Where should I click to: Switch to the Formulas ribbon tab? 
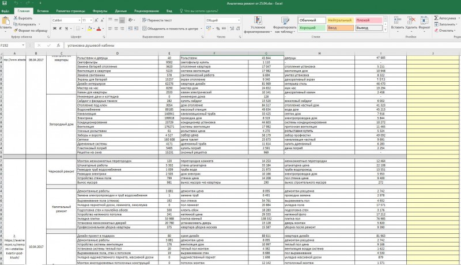coord(100,11)
